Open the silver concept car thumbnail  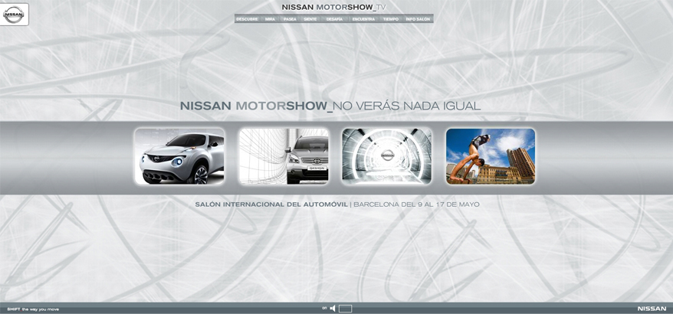click(180, 156)
